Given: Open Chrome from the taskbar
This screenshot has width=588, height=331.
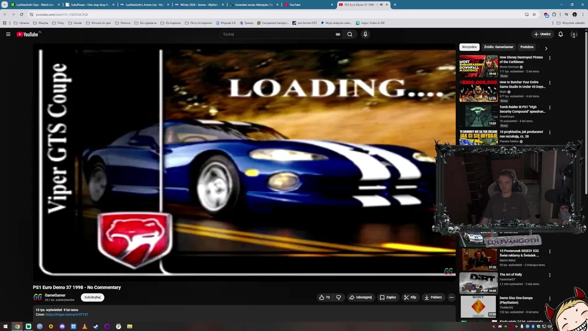Looking at the screenshot, I should (x=17, y=326).
